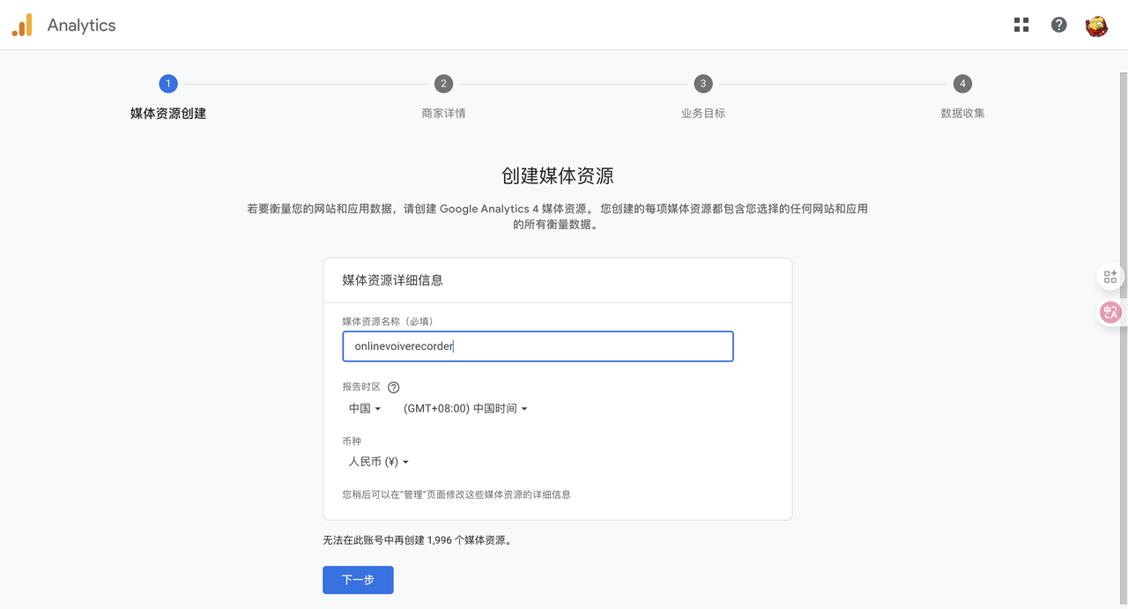Open the Google apps grid icon

click(1021, 25)
